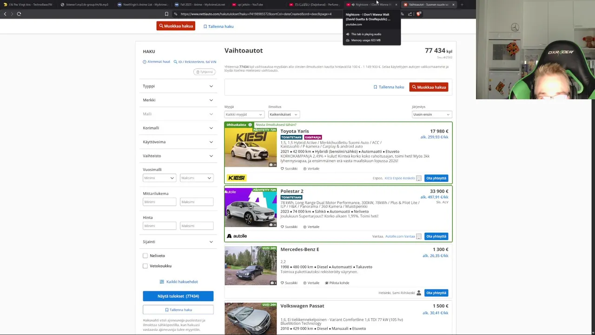
Task: Open Vuosimalli Minimi dropdown
Action: (159, 178)
